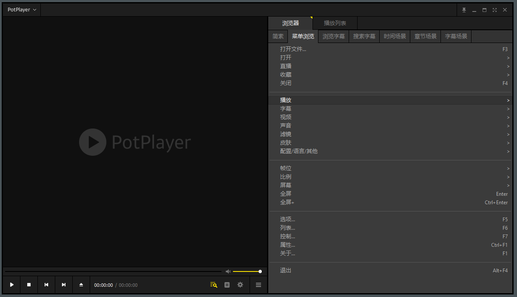Choose the 全屏+ menu entry
The width and height of the screenshot is (517, 297).
coord(390,203)
